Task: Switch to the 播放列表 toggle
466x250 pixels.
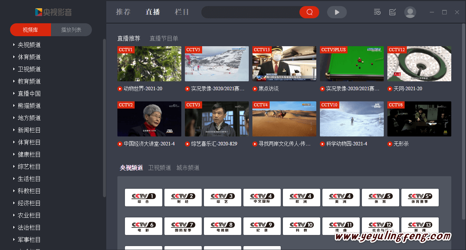Action: 71,30
